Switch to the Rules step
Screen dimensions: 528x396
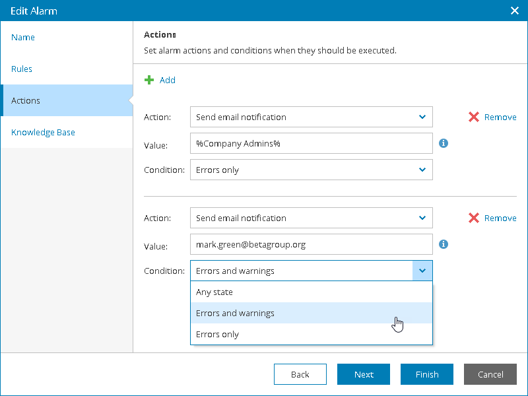pyautogui.click(x=22, y=69)
